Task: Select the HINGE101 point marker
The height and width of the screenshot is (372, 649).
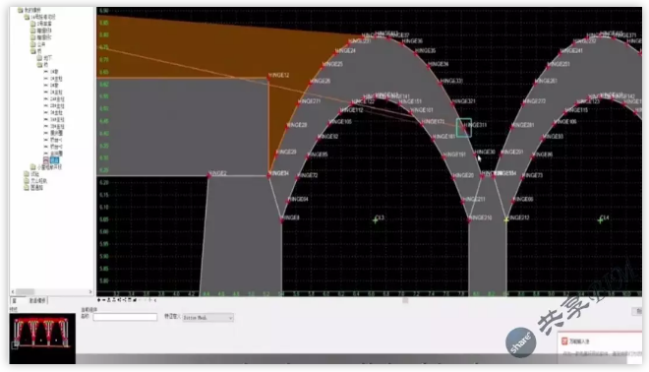Action: coord(411,112)
